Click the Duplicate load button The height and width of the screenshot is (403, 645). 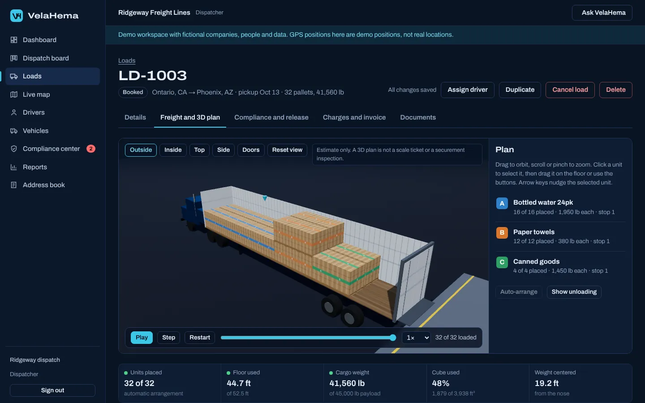coord(520,90)
